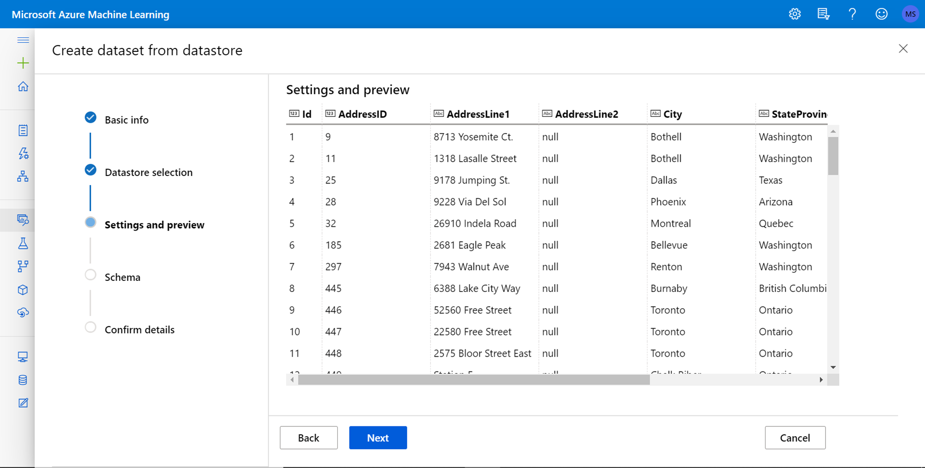The image size is (925, 468).
Task: Open Datastores cylinder icon in sidebar
Action: (23, 380)
